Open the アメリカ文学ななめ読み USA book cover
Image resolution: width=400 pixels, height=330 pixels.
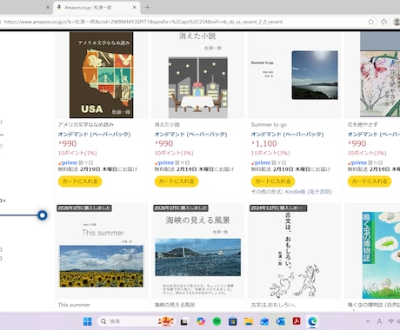pos(101,75)
